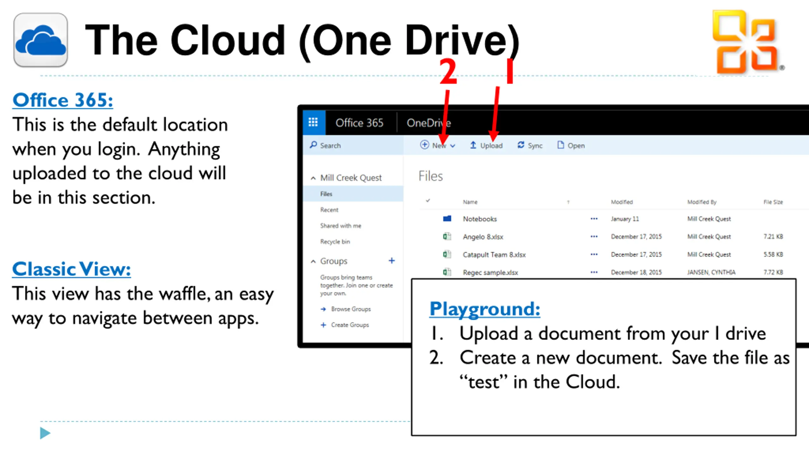Toggle the select-all checkmark in file list
The image size is (809, 455).
click(428, 201)
